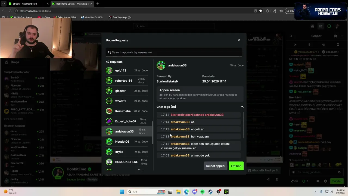
Task: Click epic143's avatar icon
Action: (x=109, y=71)
